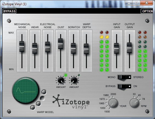Image resolution: width=155 pixels, height=119 pixels.
Task: Set year to 1980 label
Action: click(x=106, y=95)
